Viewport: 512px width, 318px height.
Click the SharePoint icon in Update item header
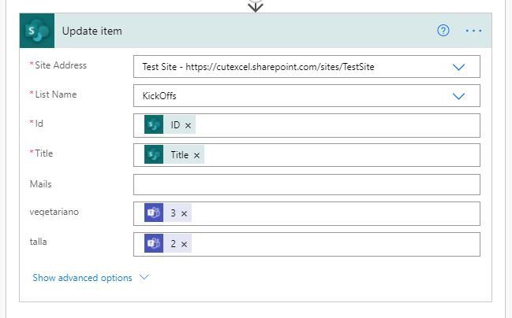[37, 31]
